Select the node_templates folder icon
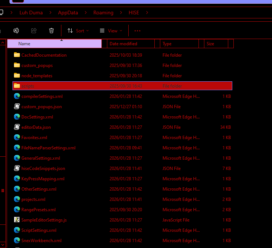This screenshot has height=248, width=272. click(17, 75)
